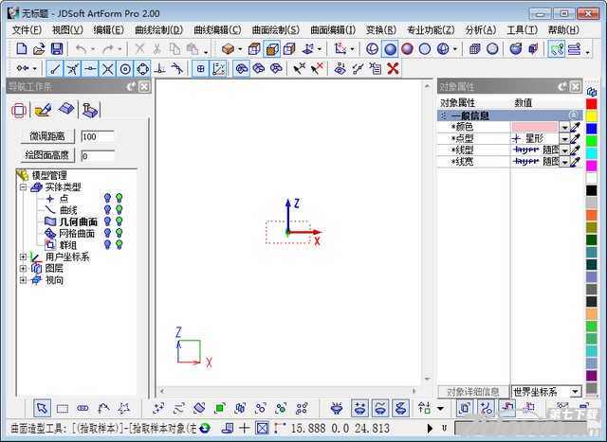The width and height of the screenshot is (607, 442).
Task: Expand the 用户坐标系 tree node
Action: tap(23, 256)
